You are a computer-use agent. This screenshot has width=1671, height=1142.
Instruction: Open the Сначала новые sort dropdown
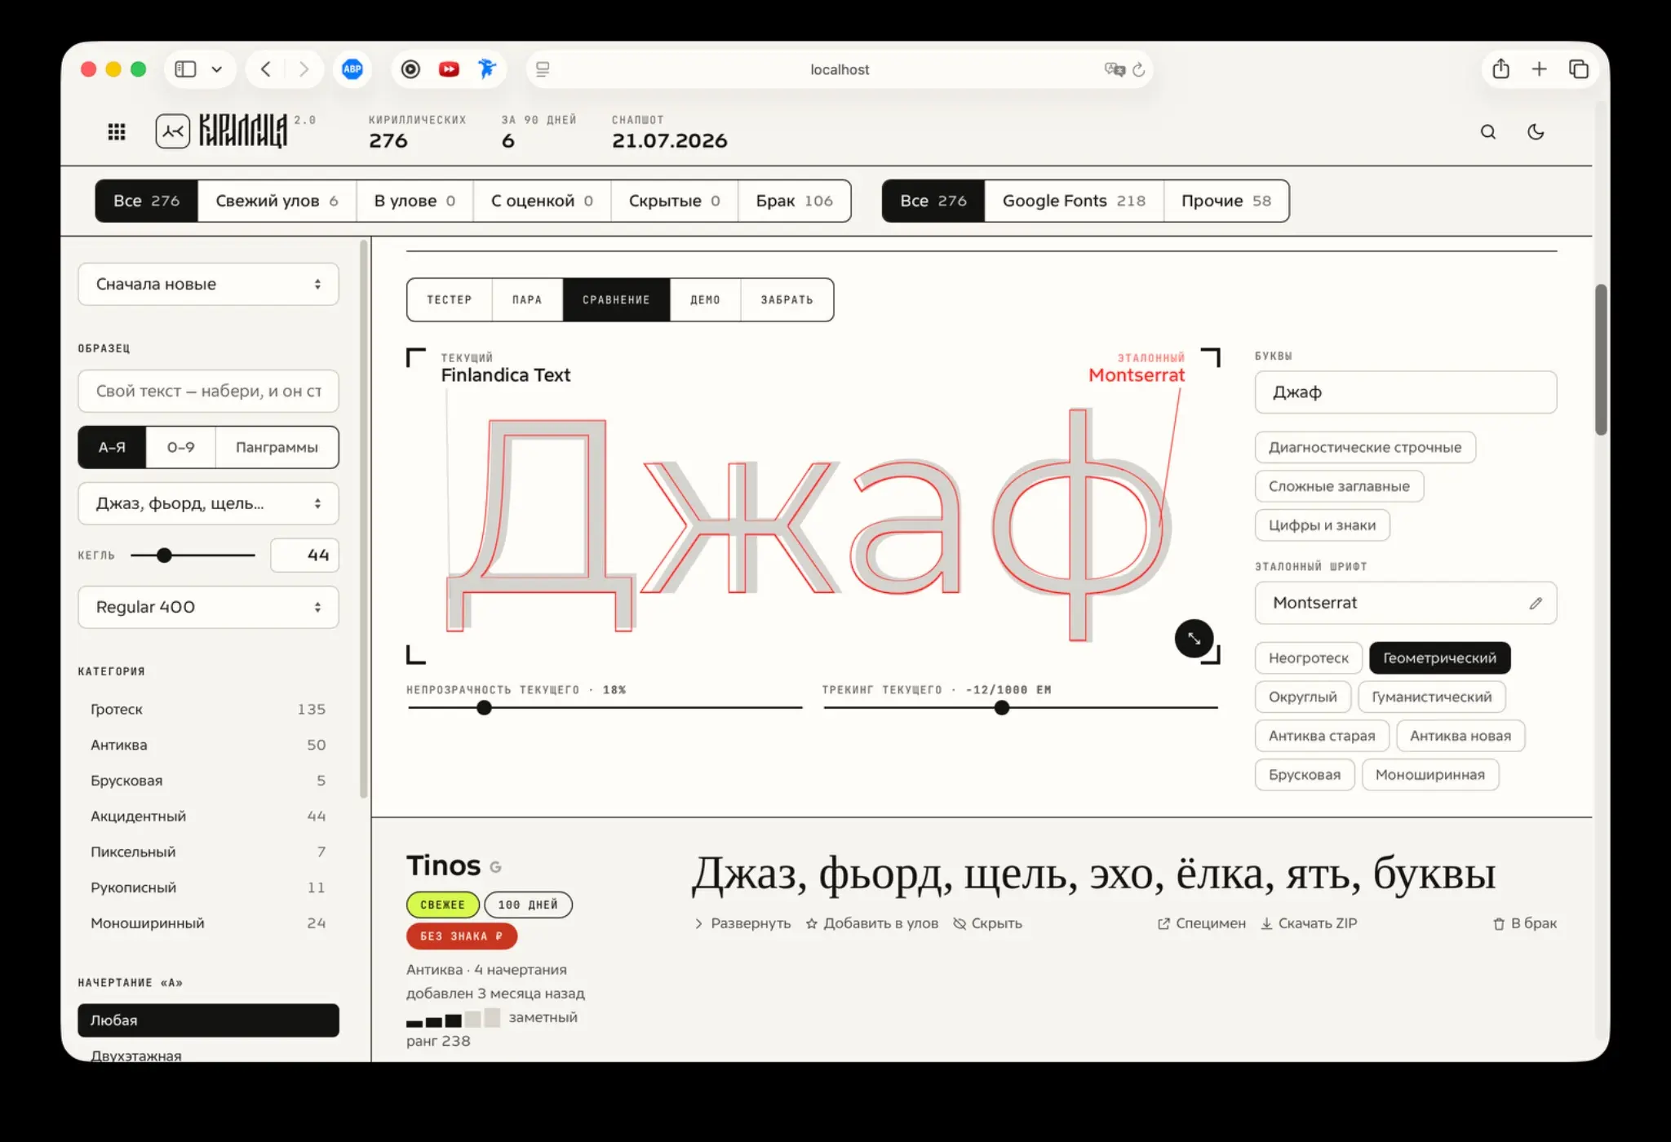click(208, 284)
